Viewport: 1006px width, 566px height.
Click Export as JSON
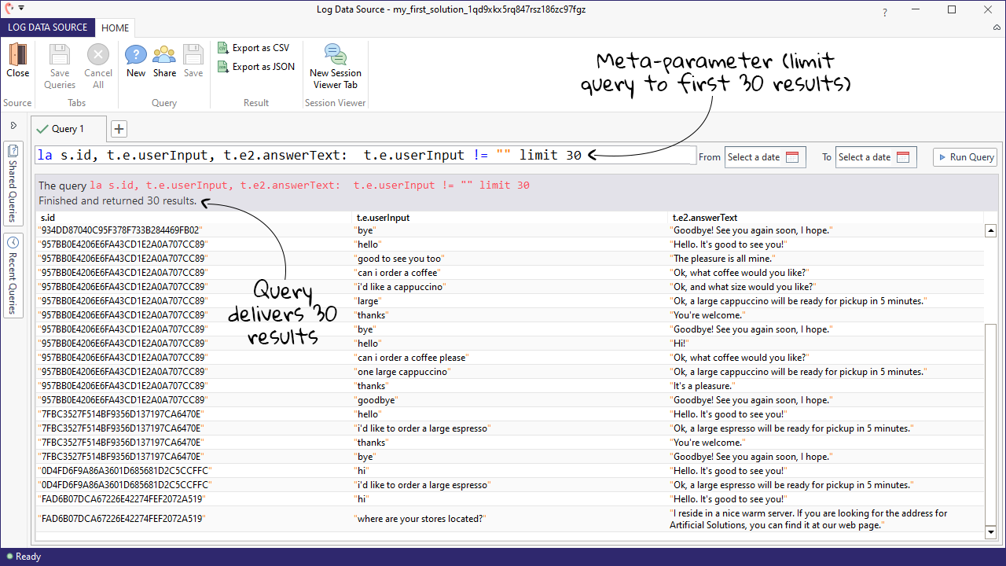coord(255,67)
